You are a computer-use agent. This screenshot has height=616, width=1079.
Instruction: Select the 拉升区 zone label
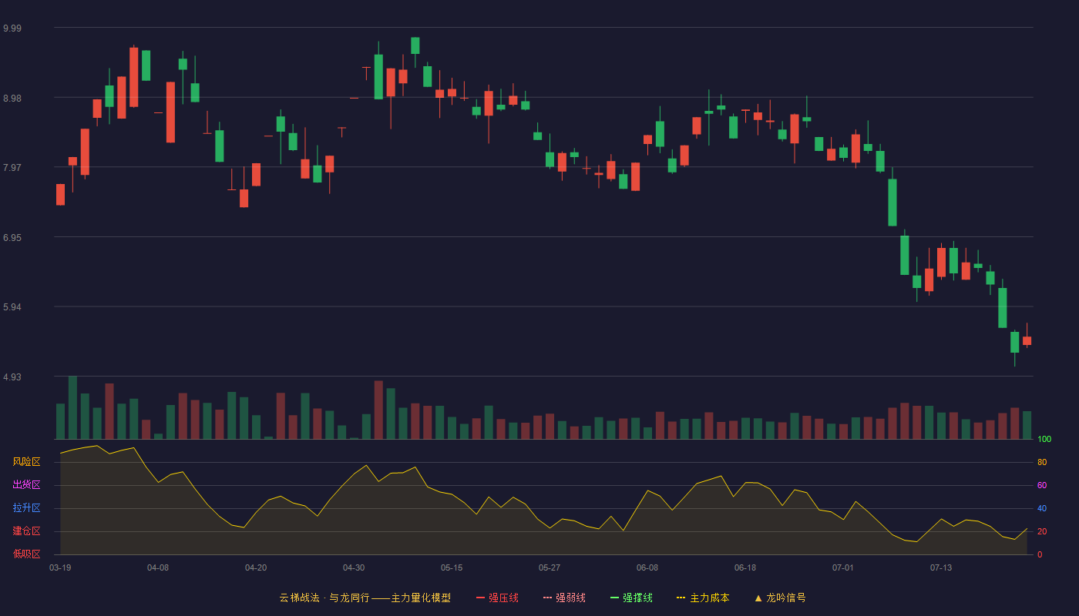(x=26, y=508)
